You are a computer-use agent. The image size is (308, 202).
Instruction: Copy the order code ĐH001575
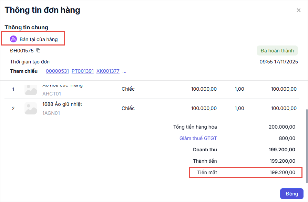point(38,51)
